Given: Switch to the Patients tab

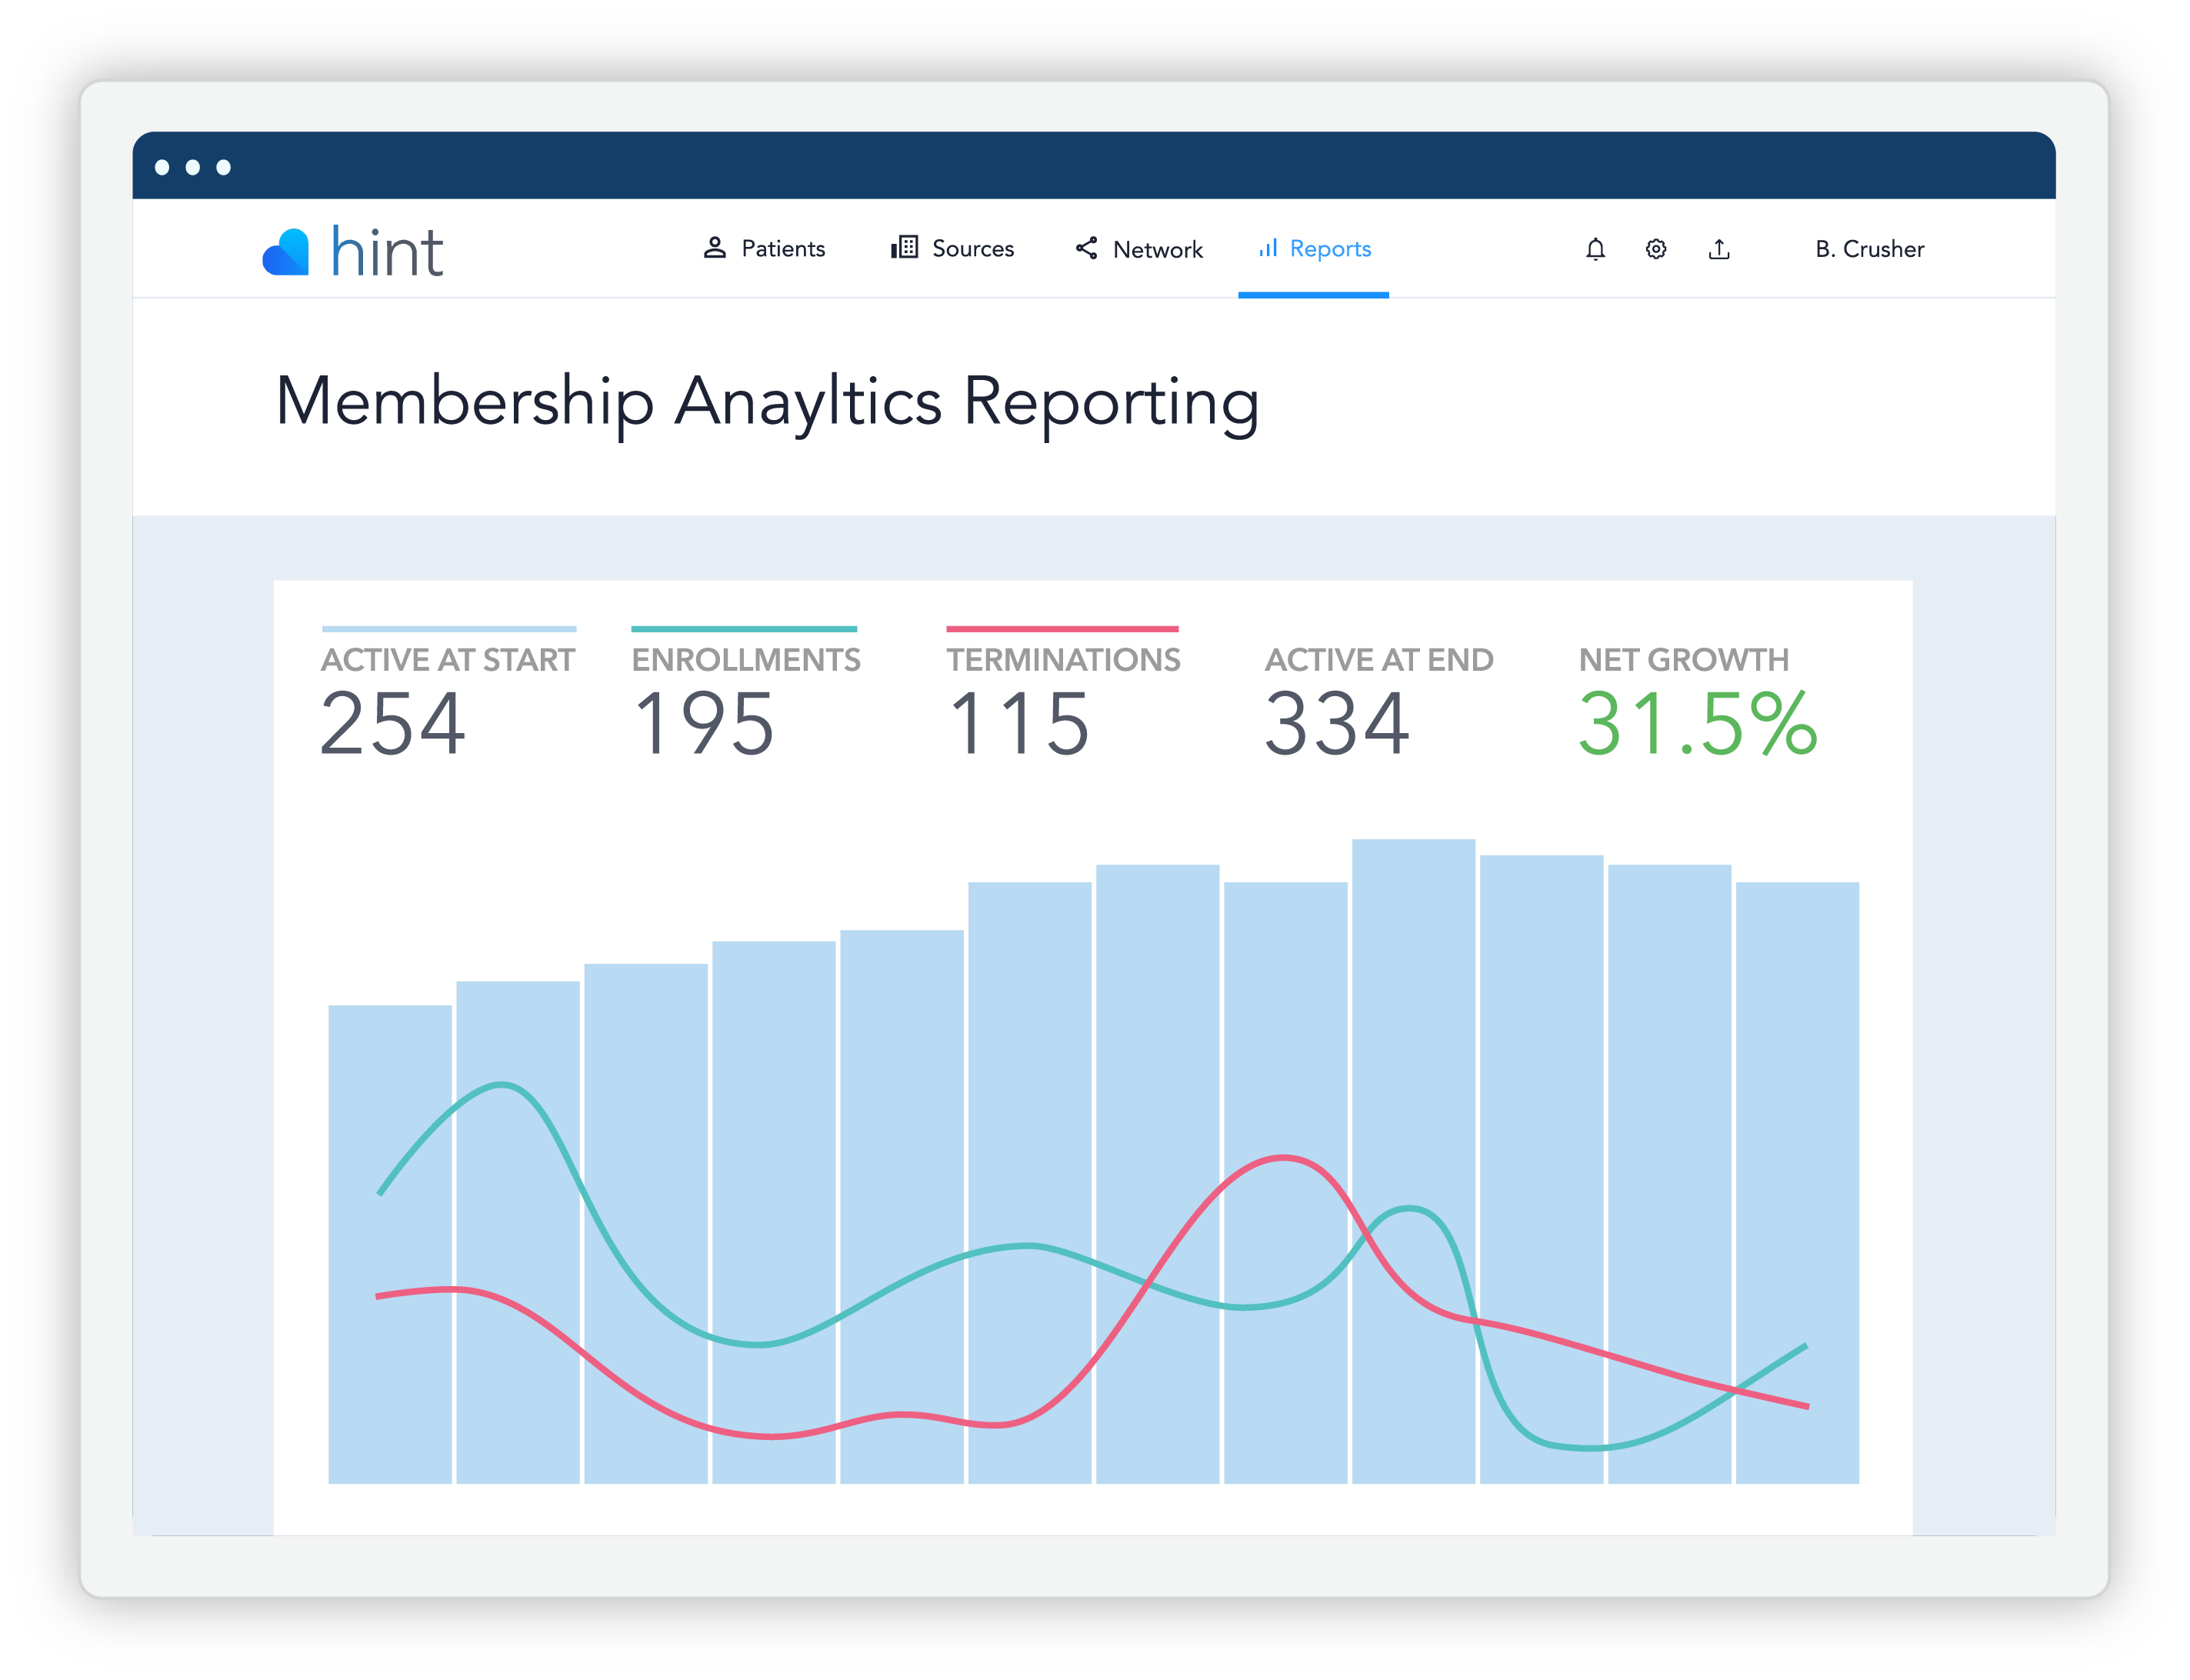Looking at the screenshot, I should 782,249.
